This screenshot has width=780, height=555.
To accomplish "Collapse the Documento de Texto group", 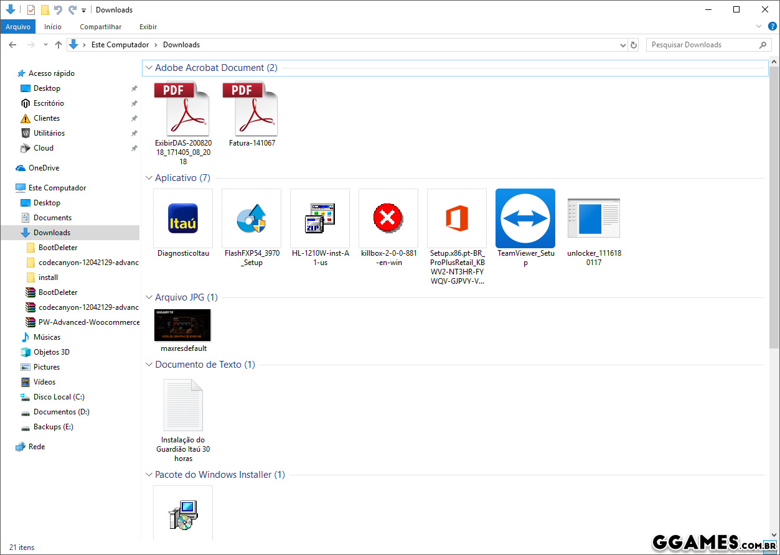I will click(x=149, y=365).
